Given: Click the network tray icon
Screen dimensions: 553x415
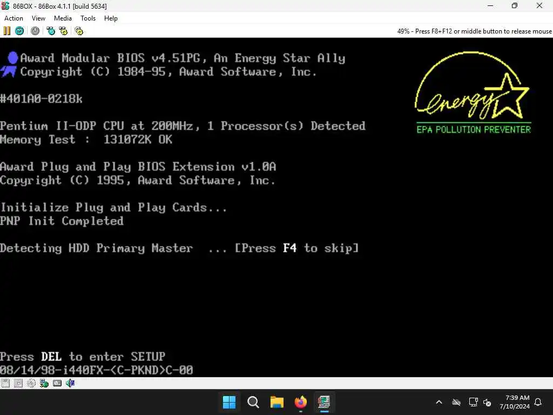Looking at the screenshot, I should (473, 402).
